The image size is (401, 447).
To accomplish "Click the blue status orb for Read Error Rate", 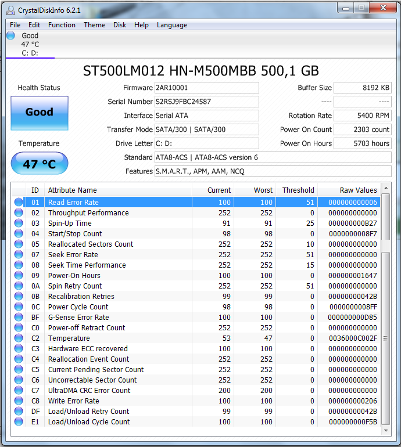I will (x=19, y=202).
